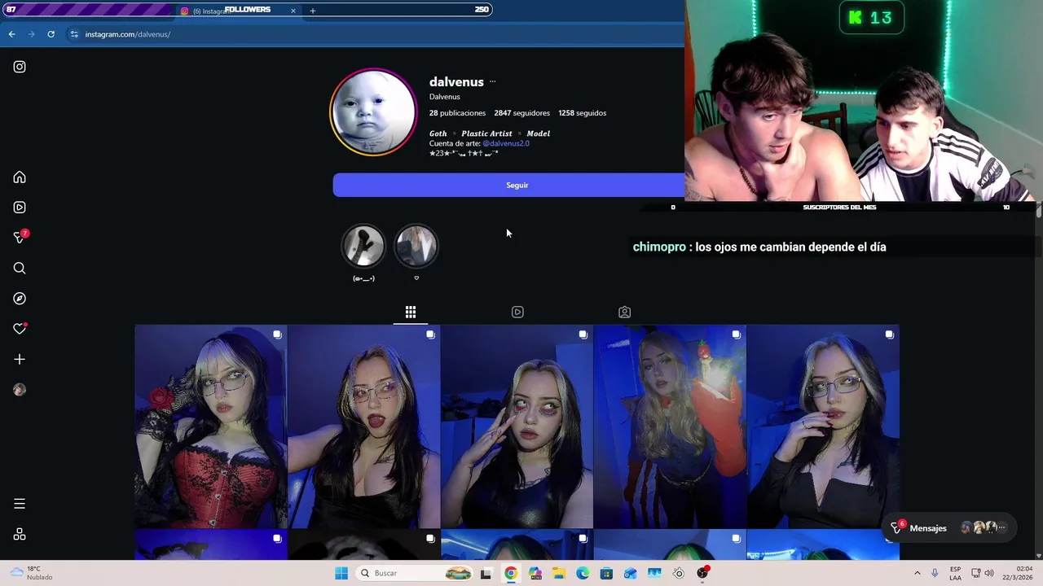Open the 2847 seguidores list

(x=521, y=113)
